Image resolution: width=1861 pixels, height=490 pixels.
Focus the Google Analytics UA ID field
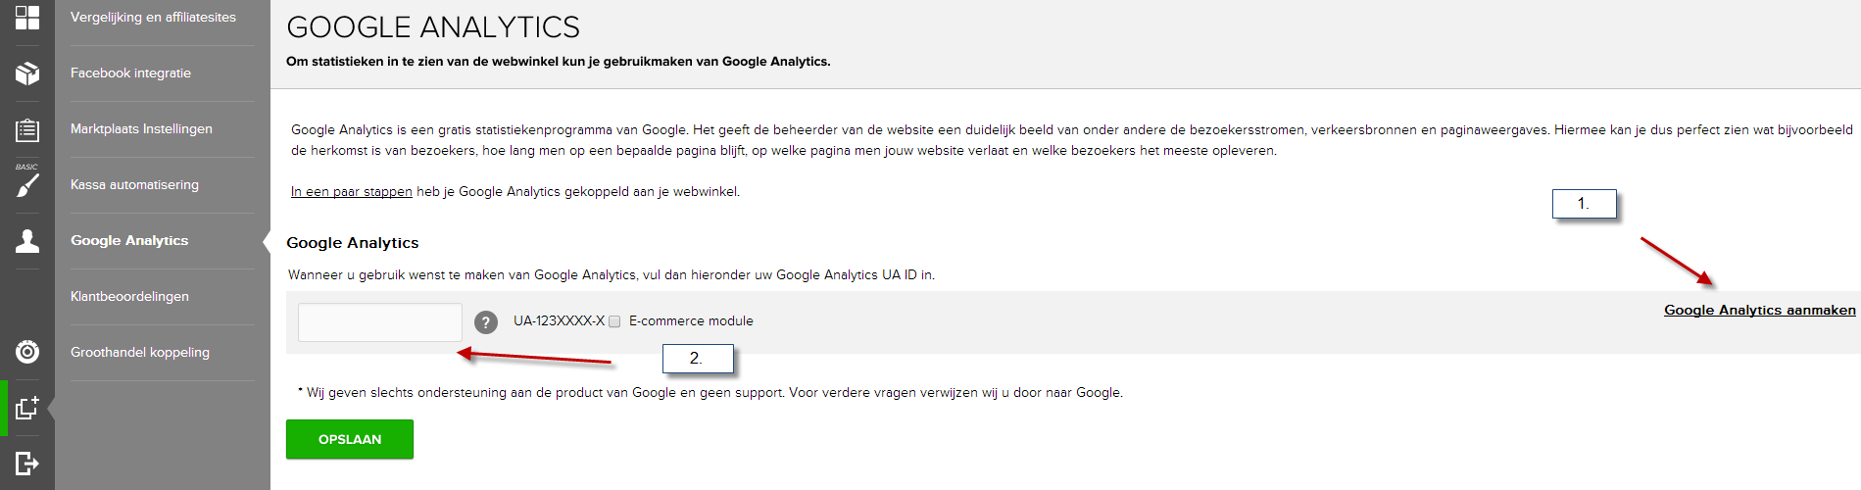380,322
